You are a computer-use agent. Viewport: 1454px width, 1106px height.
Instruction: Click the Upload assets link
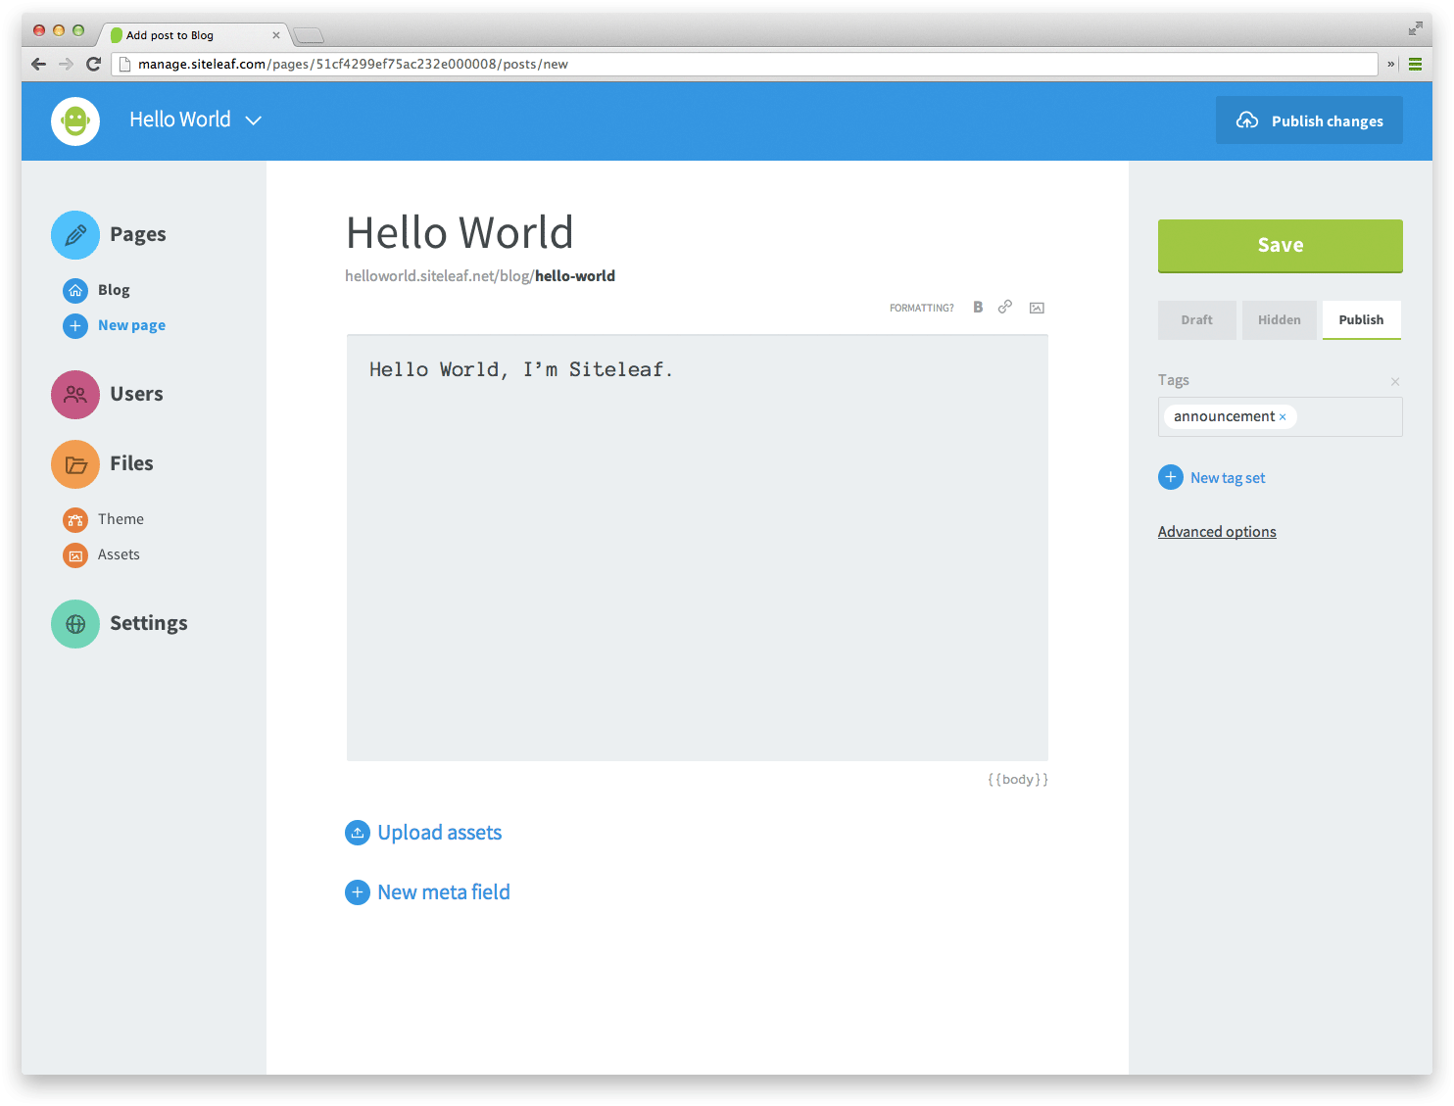pyautogui.click(x=440, y=833)
